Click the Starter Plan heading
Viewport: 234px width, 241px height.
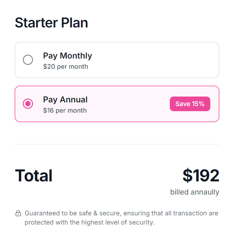51,23
